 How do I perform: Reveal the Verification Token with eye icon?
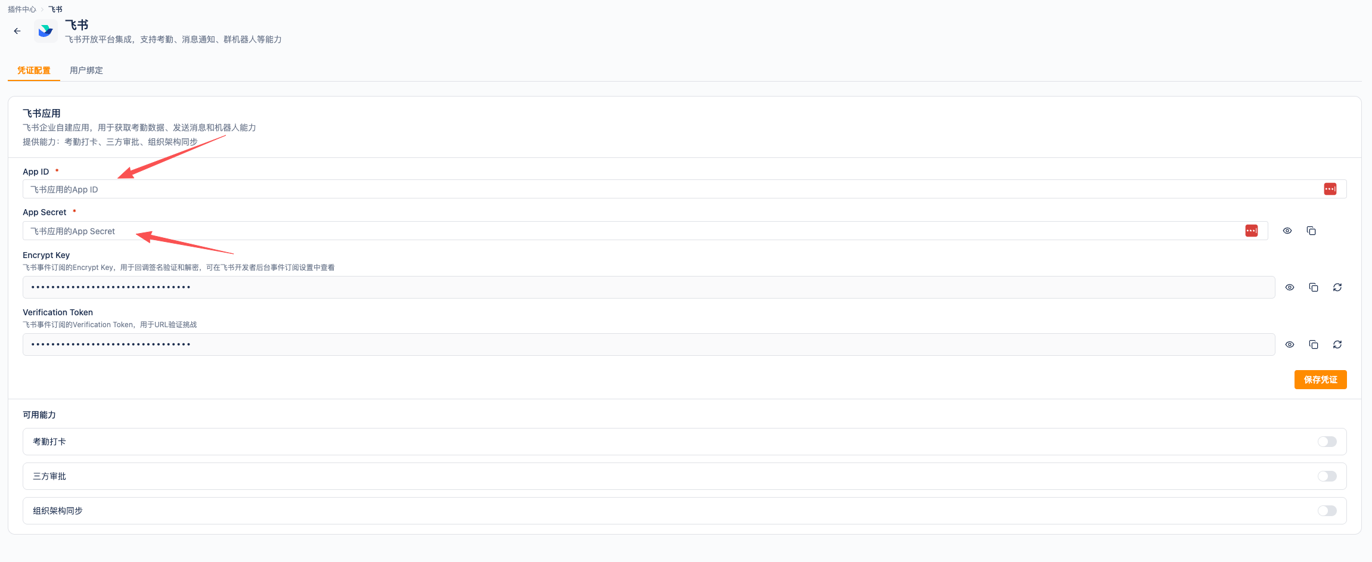pos(1290,344)
